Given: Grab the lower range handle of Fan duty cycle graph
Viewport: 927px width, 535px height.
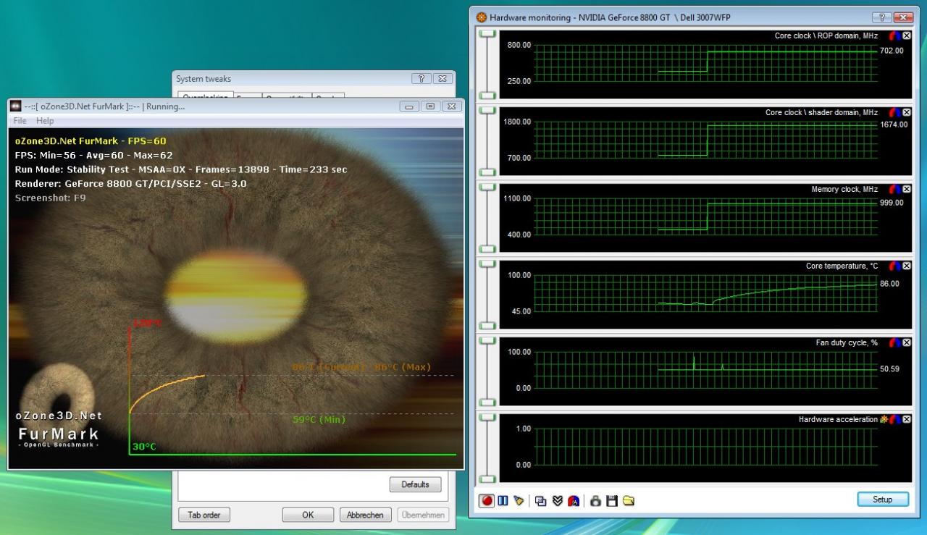Looking at the screenshot, I should (487, 402).
